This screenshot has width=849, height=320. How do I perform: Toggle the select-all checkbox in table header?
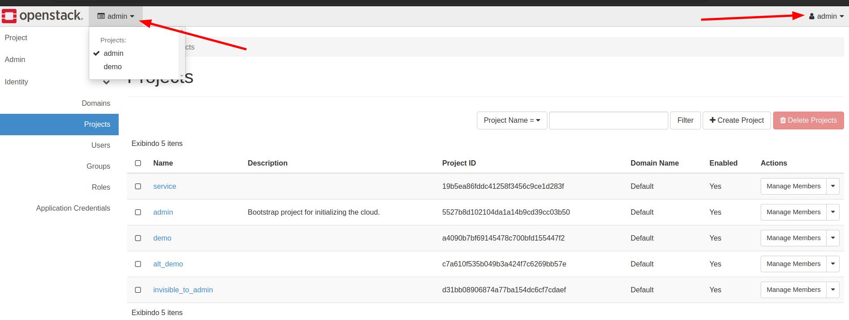tap(138, 163)
